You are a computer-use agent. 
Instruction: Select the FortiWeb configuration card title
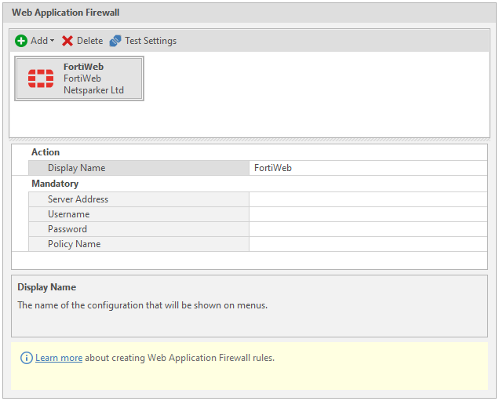coord(83,67)
